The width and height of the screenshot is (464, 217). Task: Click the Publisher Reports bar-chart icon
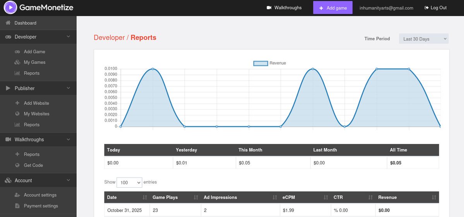[17, 125]
